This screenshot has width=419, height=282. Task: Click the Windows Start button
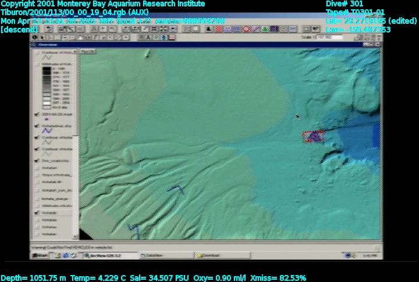click(x=40, y=255)
